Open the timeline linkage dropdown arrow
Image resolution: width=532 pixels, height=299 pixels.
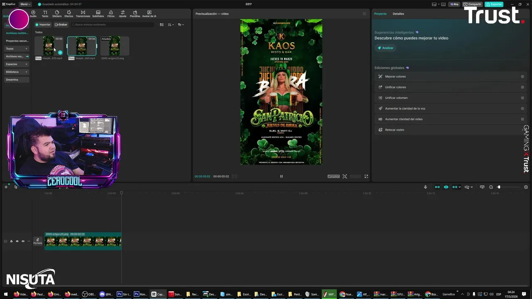[459, 187]
